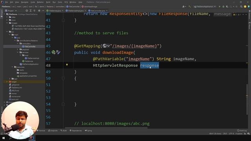251x141 pixels.
Task: Expand the target folder in tree
Action: (x=7, y=82)
